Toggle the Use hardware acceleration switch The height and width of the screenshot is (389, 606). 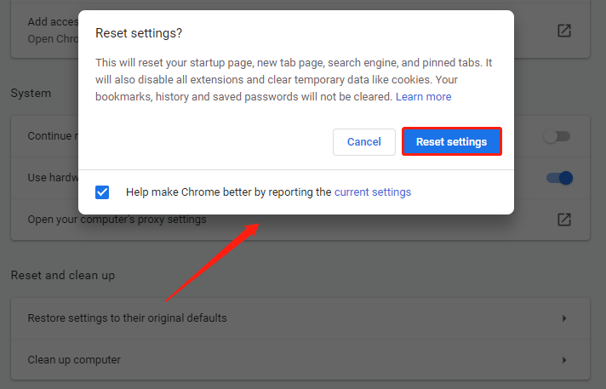[x=559, y=178]
